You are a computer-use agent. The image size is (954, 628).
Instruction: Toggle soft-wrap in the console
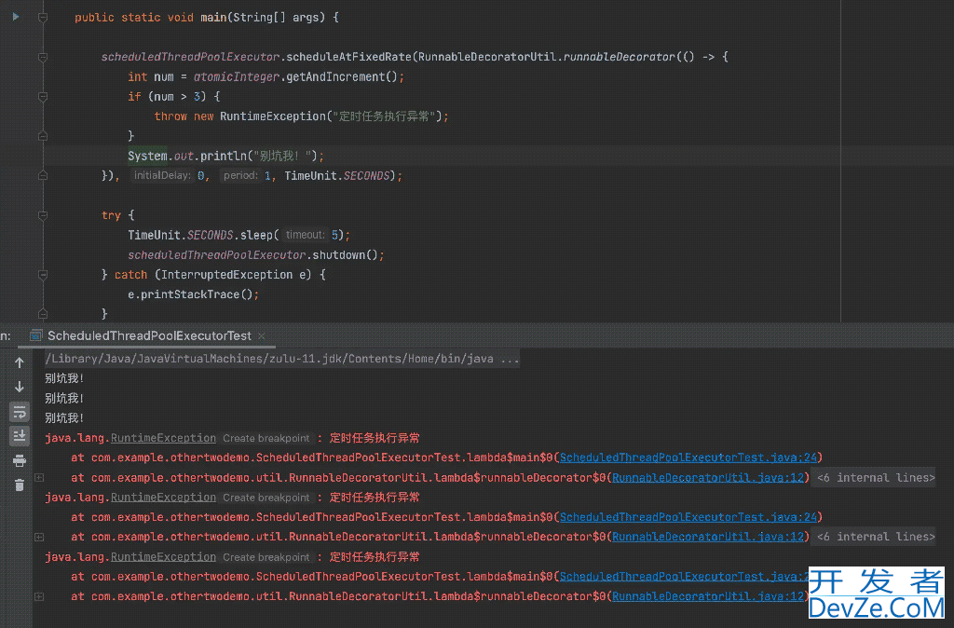click(20, 412)
